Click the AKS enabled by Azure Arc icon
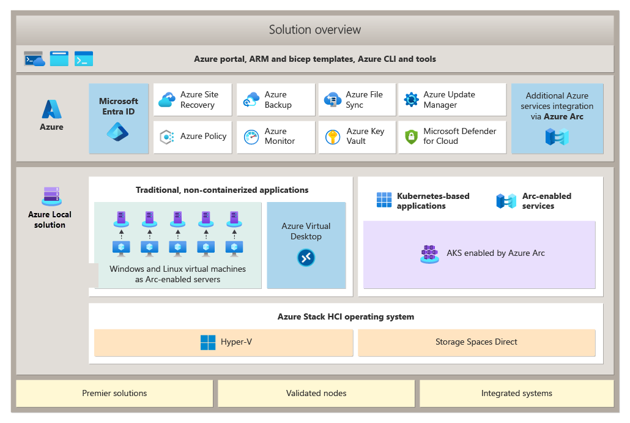Screen dimensions: 630x423 coord(429,253)
